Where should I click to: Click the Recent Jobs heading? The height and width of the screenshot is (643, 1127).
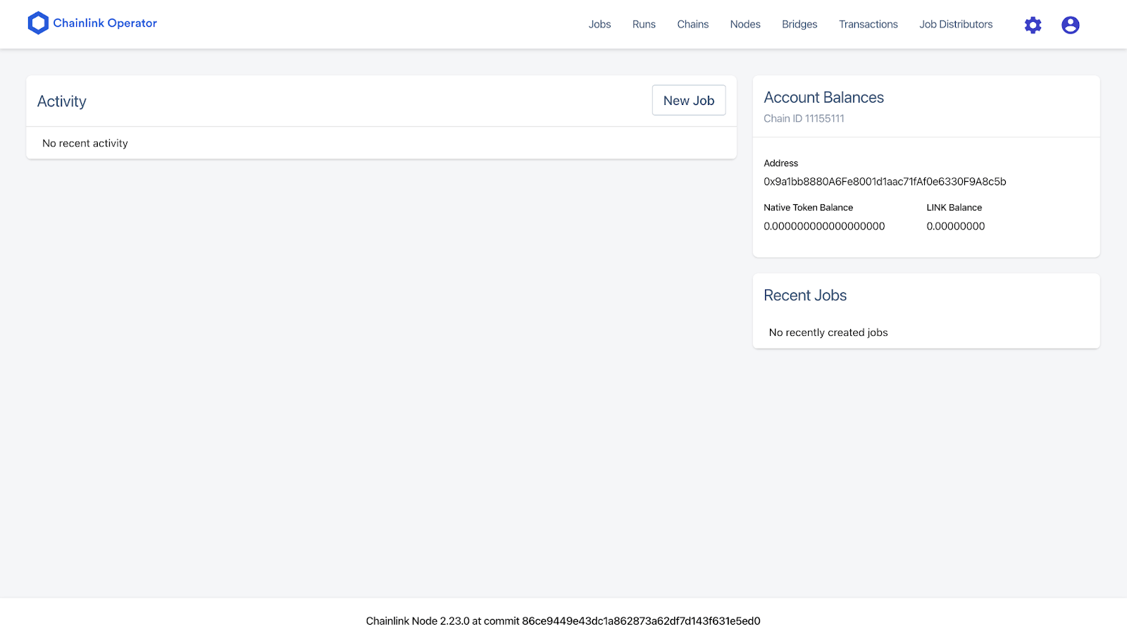click(x=805, y=296)
